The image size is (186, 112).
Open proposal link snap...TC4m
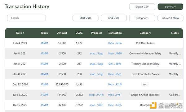coord(96,95)
